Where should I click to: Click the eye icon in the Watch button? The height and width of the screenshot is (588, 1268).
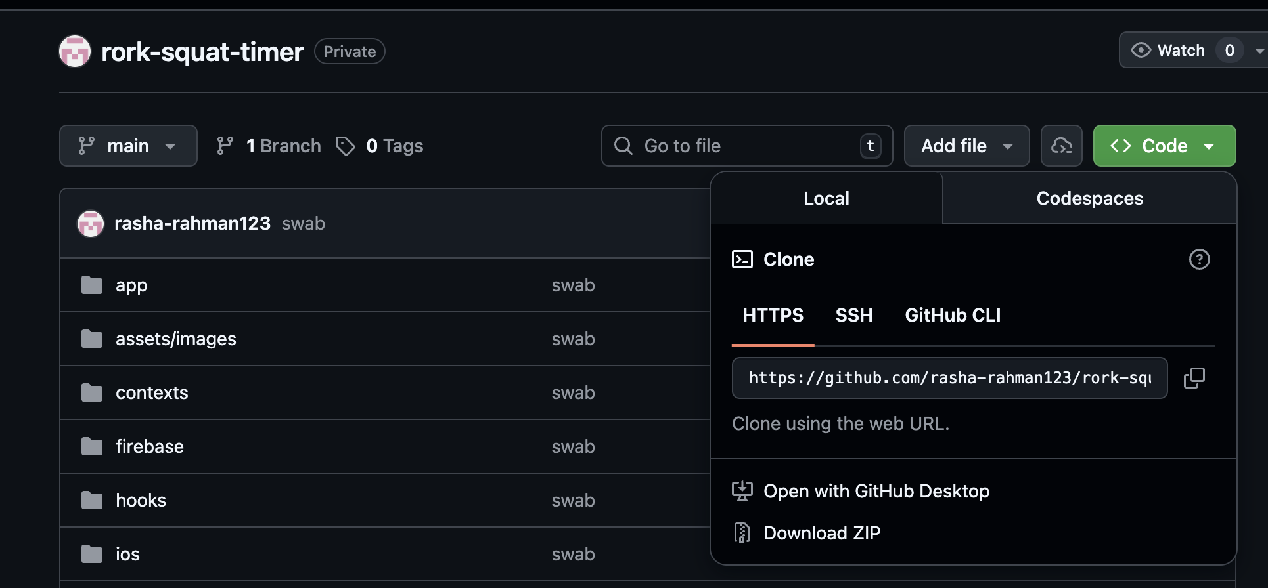1141,51
